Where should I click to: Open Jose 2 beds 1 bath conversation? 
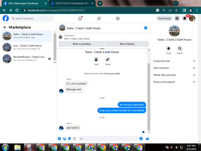click(x=27, y=47)
